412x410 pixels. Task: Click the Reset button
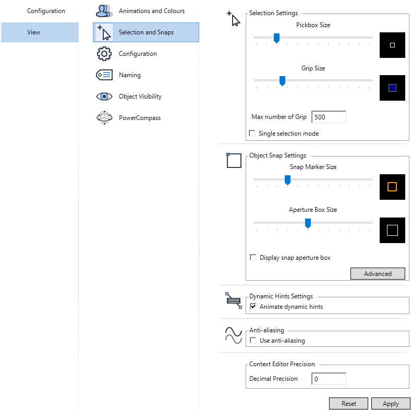[349, 403]
